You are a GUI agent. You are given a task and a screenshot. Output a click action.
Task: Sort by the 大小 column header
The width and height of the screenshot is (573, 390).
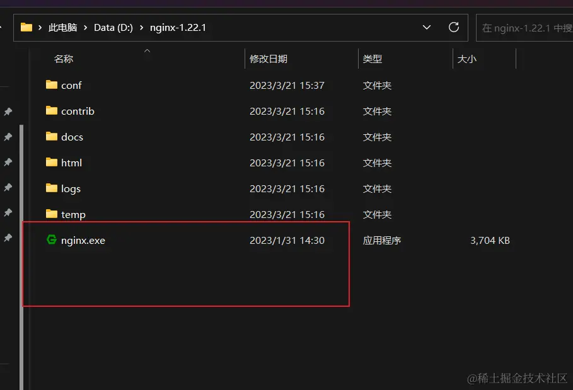coord(466,59)
